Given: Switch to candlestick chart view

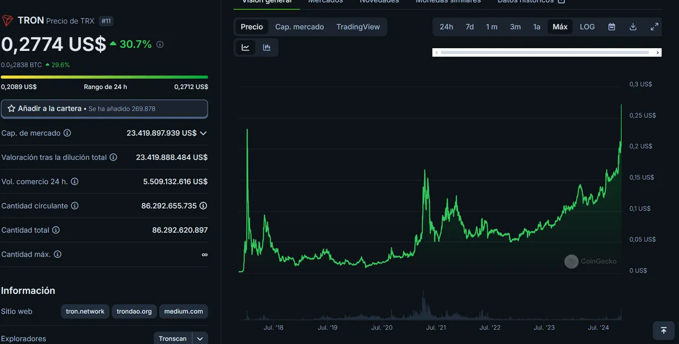Looking at the screenshot, I should [267, 47].
